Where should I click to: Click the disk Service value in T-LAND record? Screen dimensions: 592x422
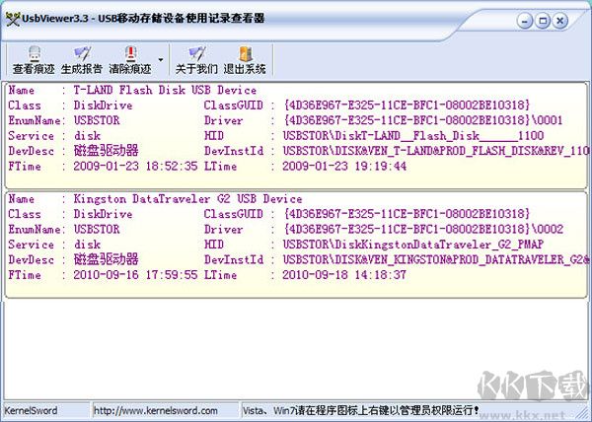87,136
